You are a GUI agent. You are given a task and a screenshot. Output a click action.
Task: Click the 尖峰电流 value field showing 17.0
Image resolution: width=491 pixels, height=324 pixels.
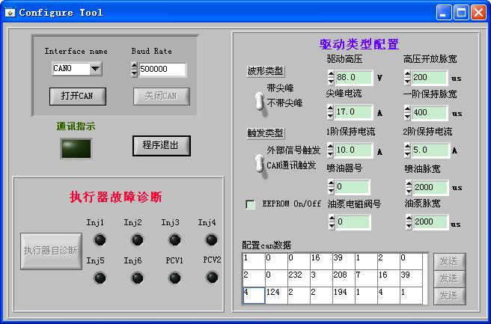click(353, 112)
